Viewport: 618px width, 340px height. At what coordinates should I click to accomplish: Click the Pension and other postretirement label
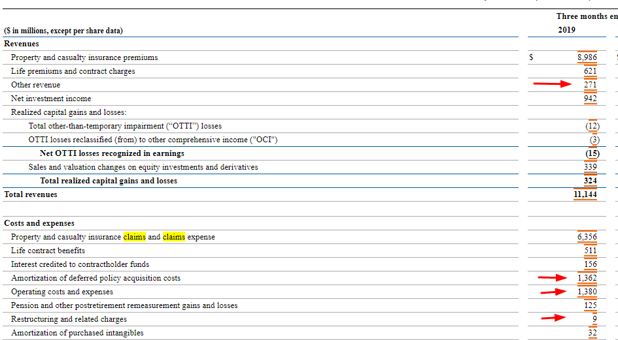(124, 305)
